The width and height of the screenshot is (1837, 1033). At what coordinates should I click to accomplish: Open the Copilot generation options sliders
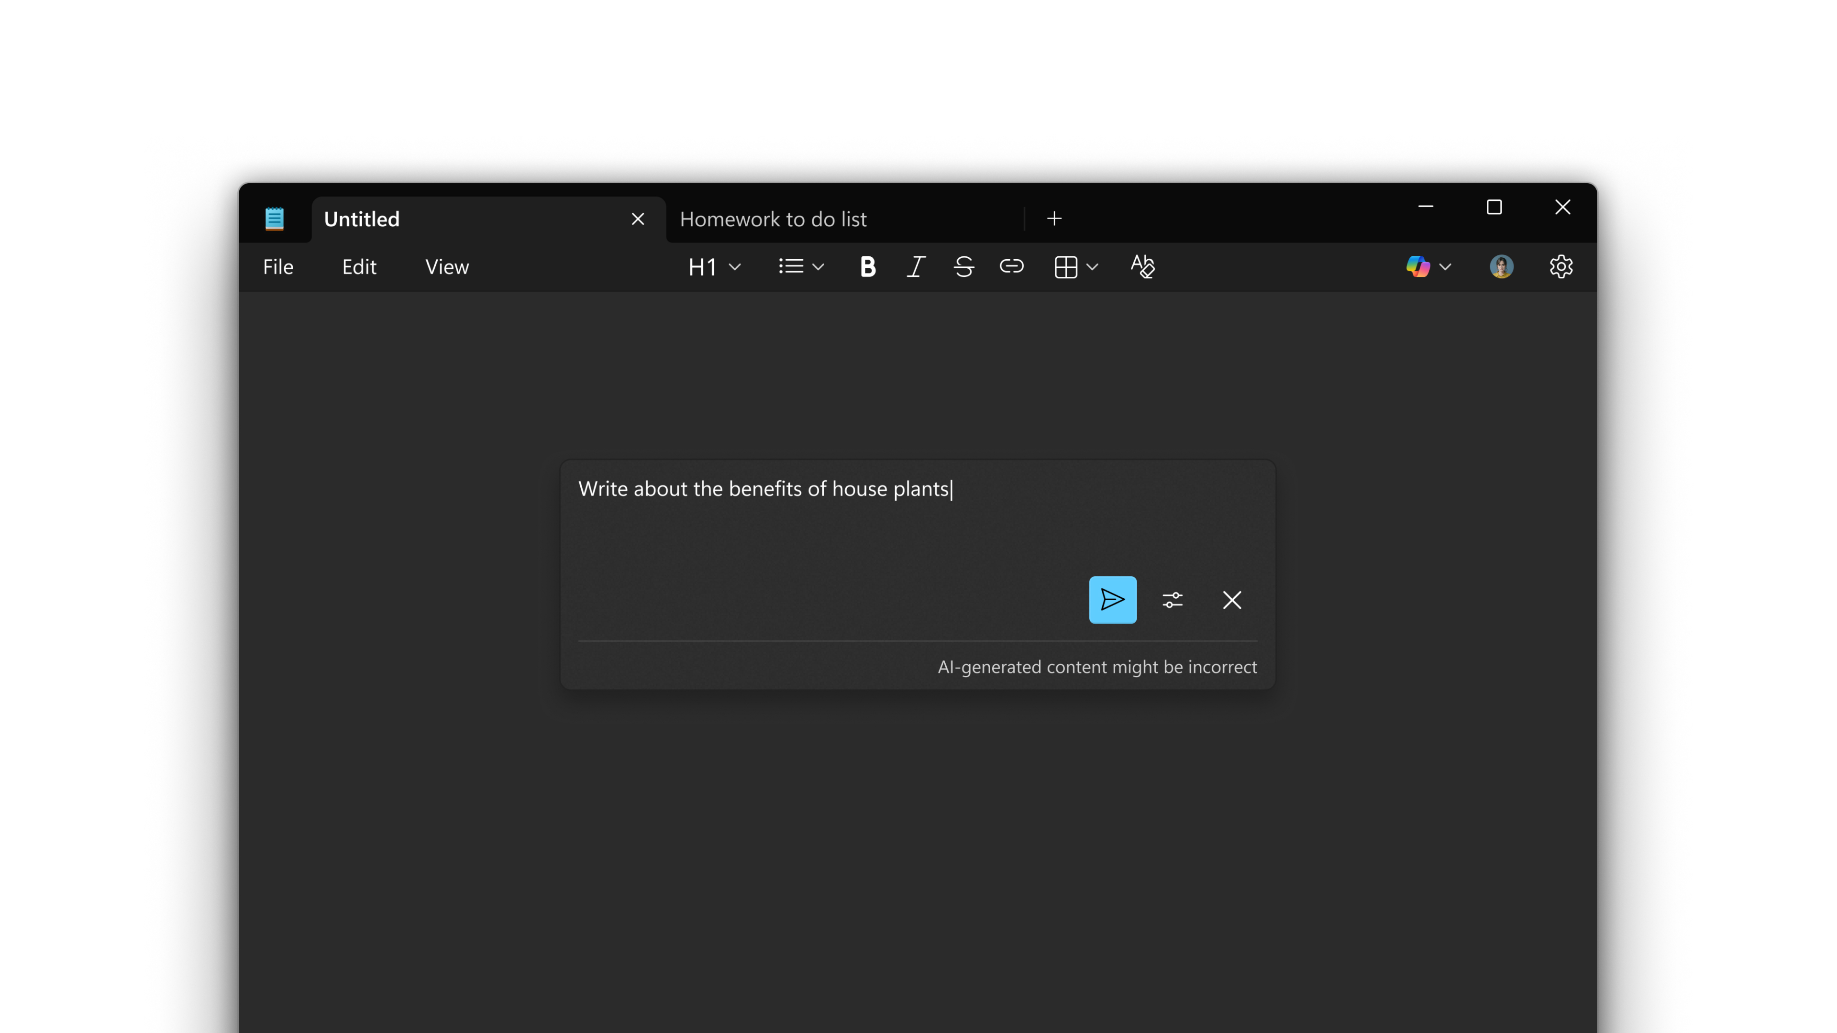(1173, 600)
